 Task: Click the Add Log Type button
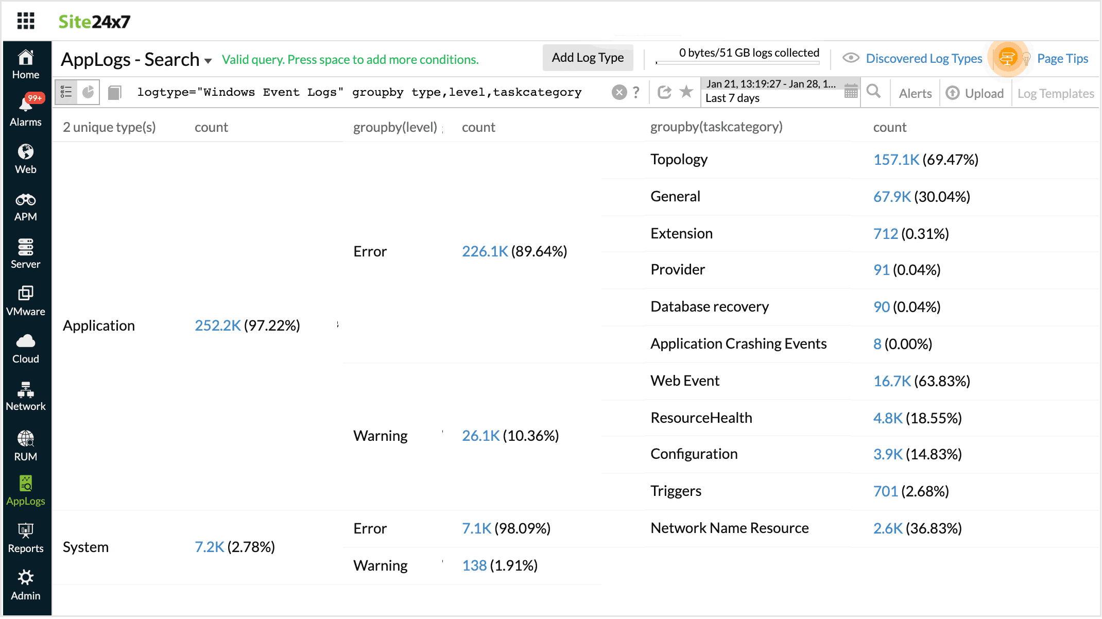[588, 57]
